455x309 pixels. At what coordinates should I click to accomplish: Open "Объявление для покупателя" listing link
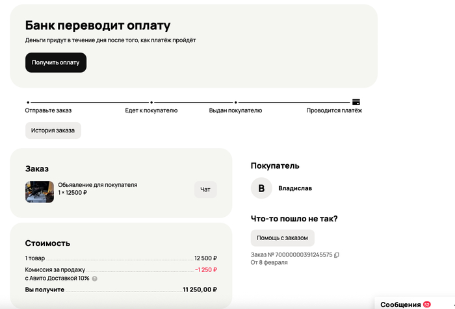97,185
